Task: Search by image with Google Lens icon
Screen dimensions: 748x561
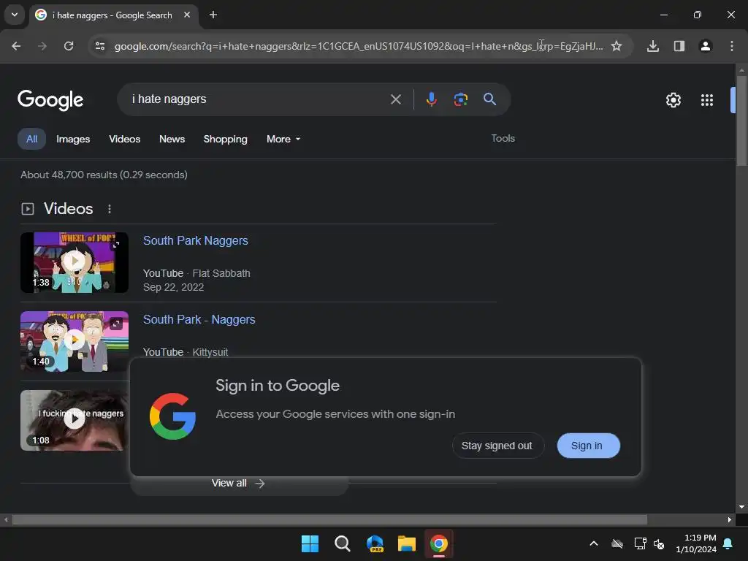Action: coord(460,99)
